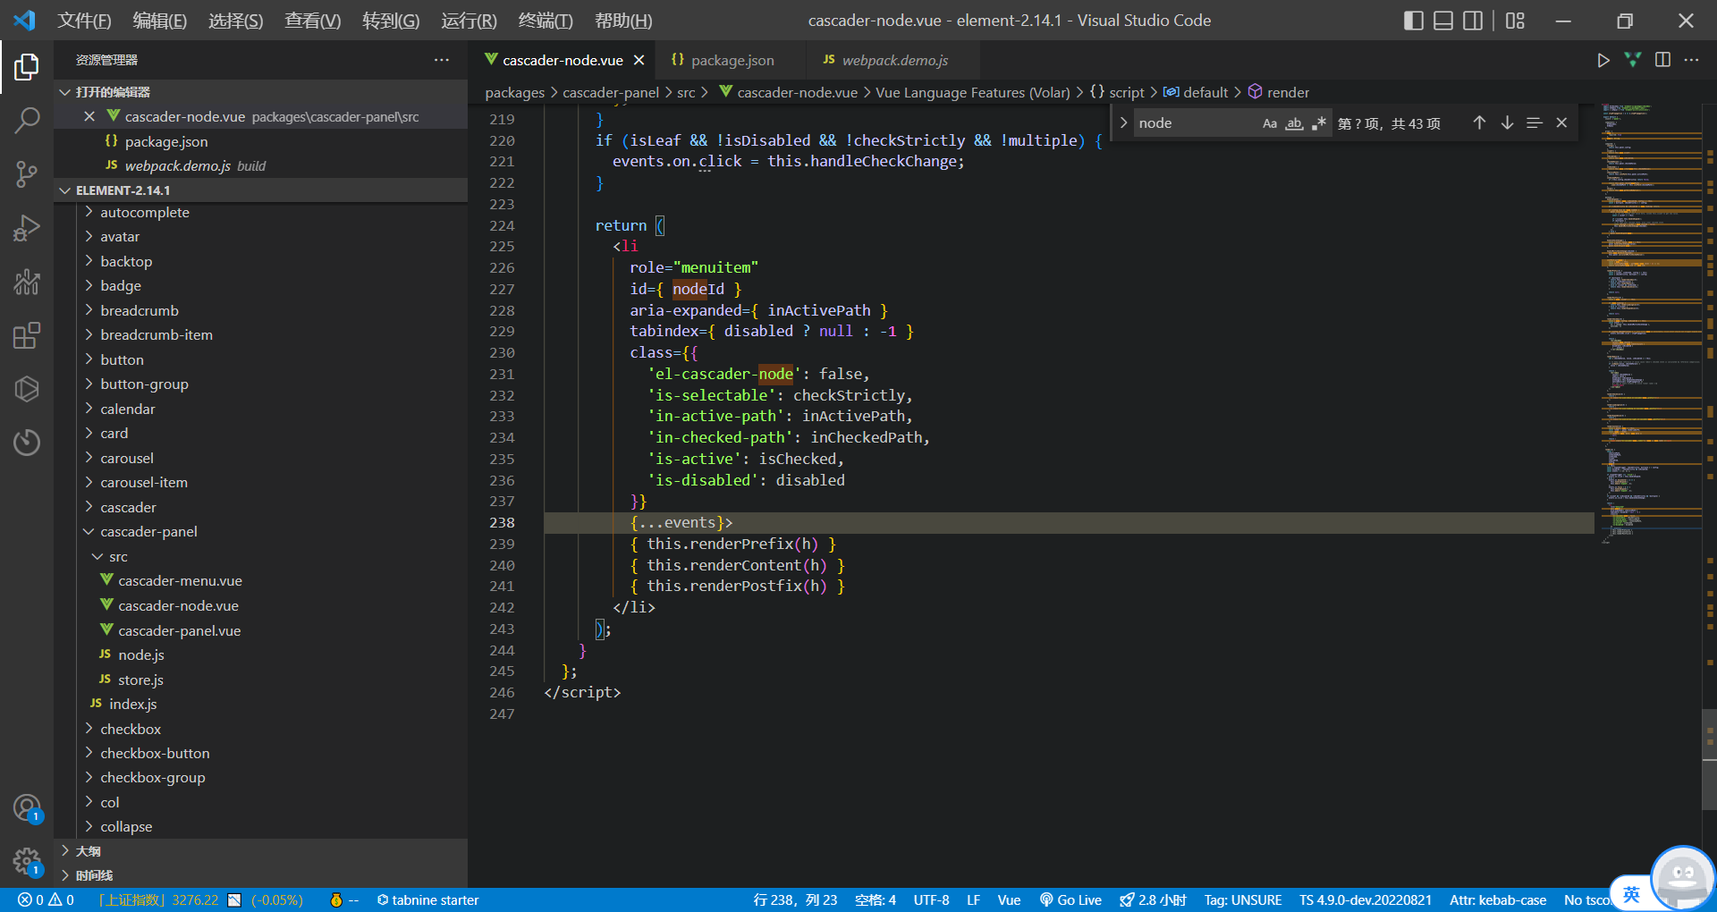Viewport: 1717px width, 912px height.
Task: Open the Run and Debug view
Action: coord(27,229)
